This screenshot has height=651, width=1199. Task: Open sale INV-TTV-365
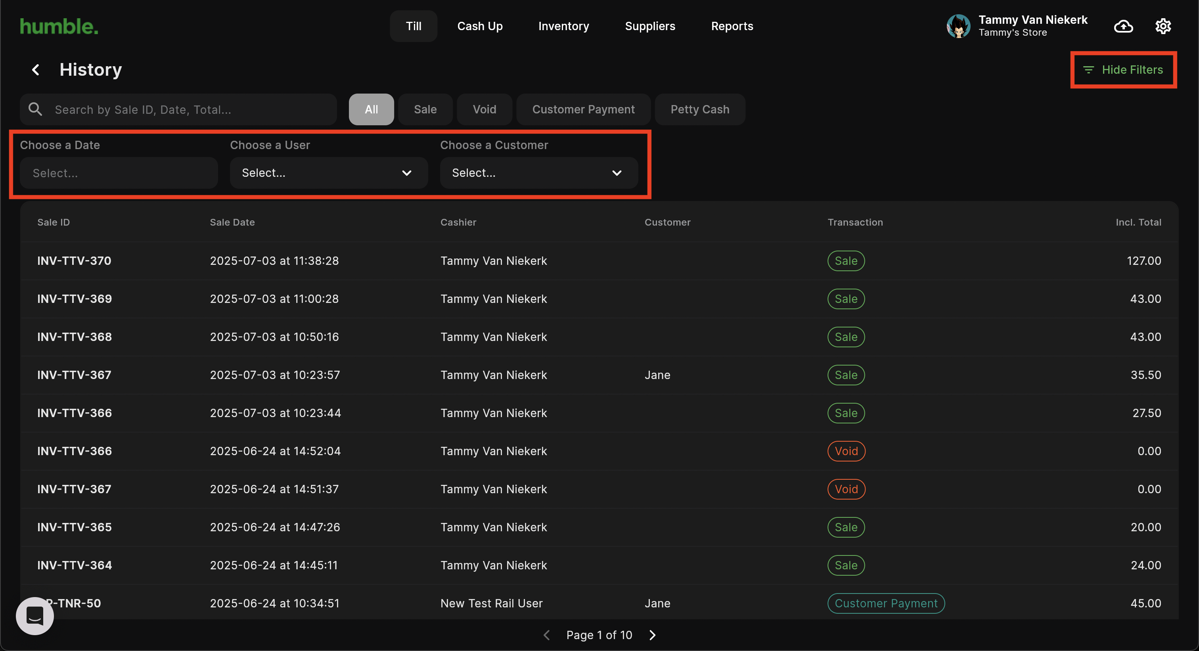[x=599, y=527]
